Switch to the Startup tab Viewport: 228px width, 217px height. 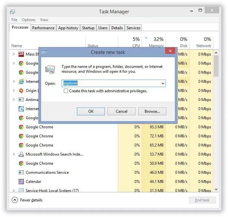88,28
